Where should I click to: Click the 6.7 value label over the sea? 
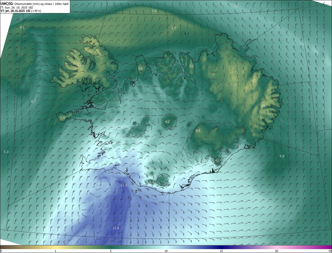pos(33,101)
